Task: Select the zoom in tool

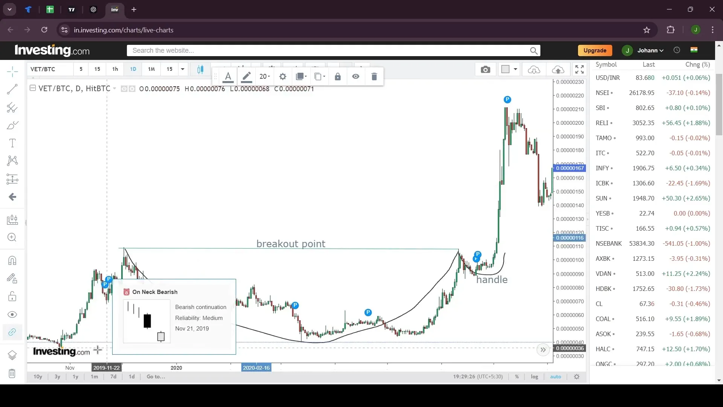Action: click(x=12, y=237)
